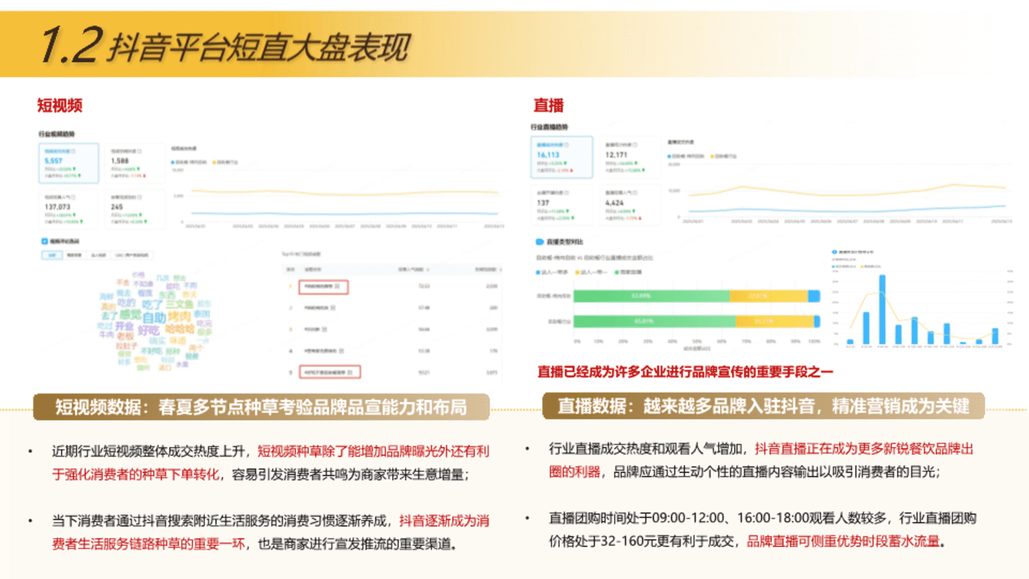Click the 直播数据 brown banner
1029x579 pixels.
(x=763, y=406)
